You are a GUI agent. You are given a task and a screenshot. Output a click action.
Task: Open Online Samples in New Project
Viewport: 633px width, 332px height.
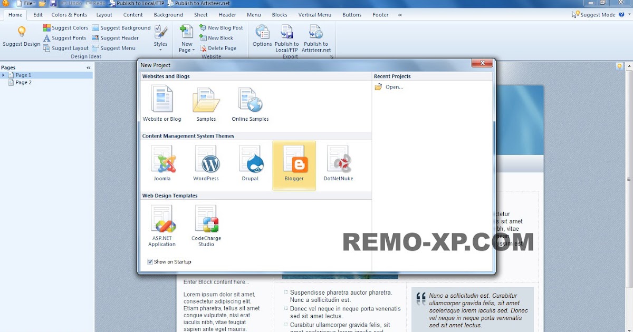[250, 104]
